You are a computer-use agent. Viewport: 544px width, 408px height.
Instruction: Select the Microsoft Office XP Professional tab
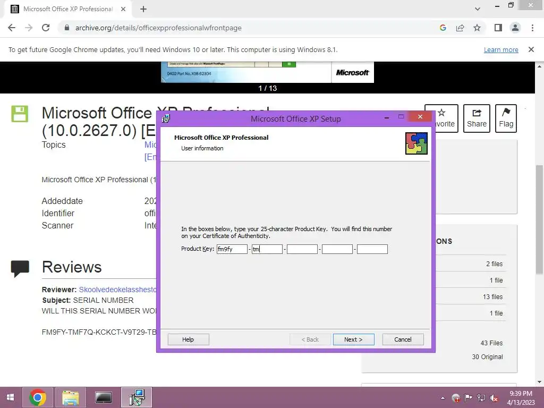coord(67,9)
